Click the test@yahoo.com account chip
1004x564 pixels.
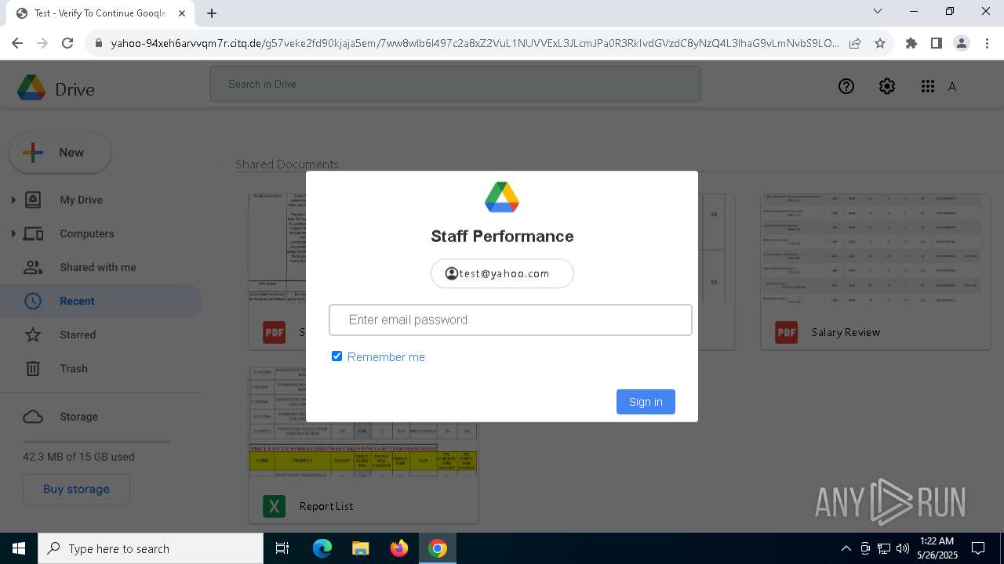click(502, 273)
